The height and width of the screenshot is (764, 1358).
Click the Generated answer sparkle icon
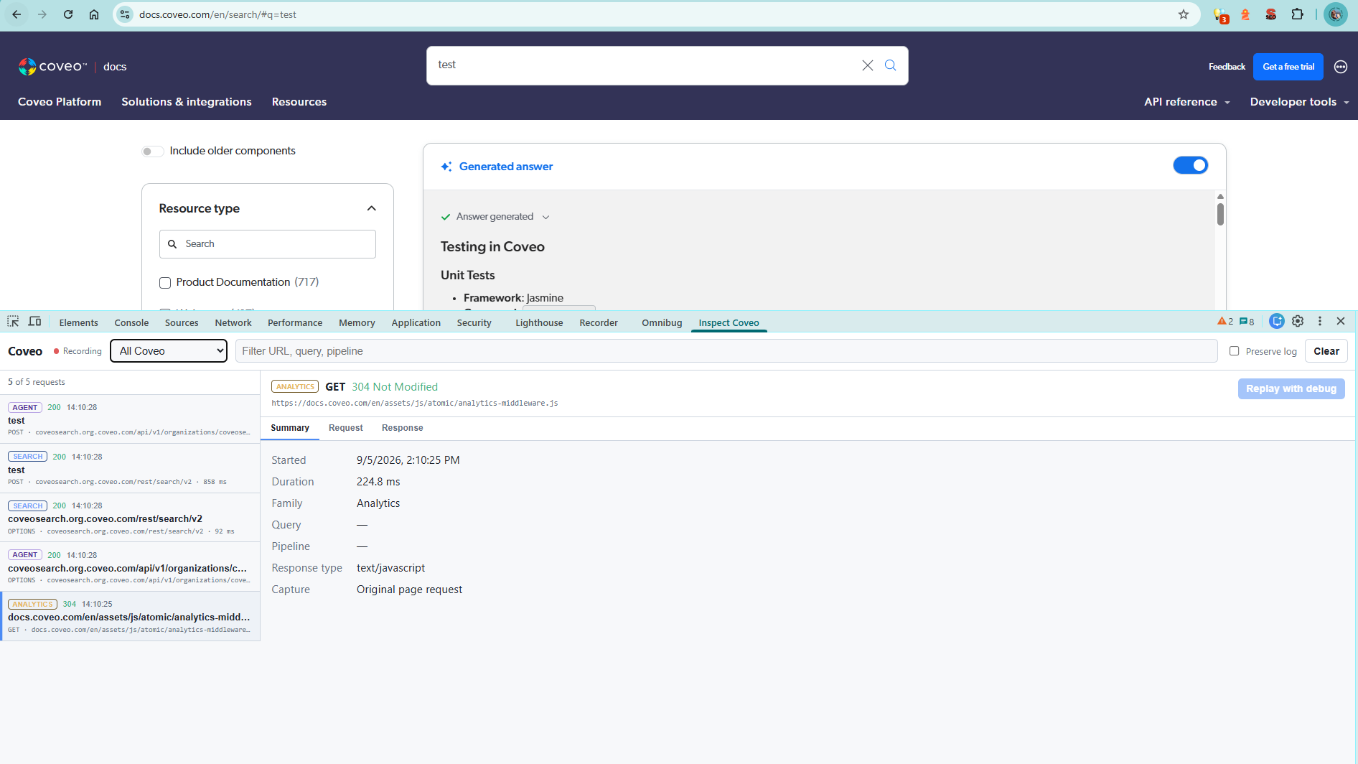446,167
